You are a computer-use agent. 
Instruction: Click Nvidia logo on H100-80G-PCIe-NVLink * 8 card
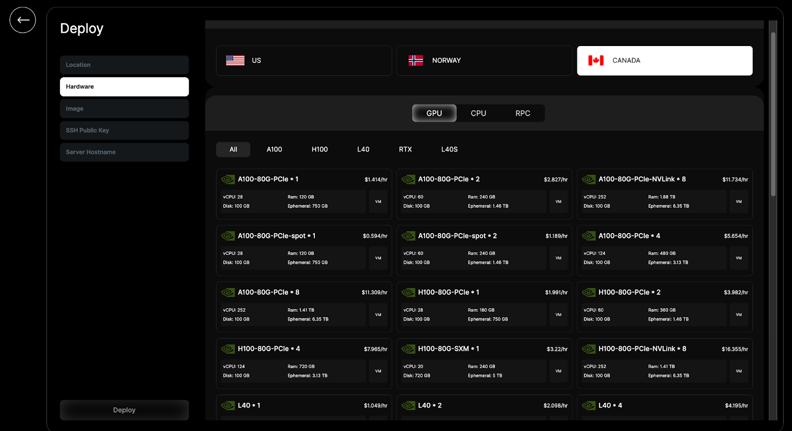[x=589, y=349]
